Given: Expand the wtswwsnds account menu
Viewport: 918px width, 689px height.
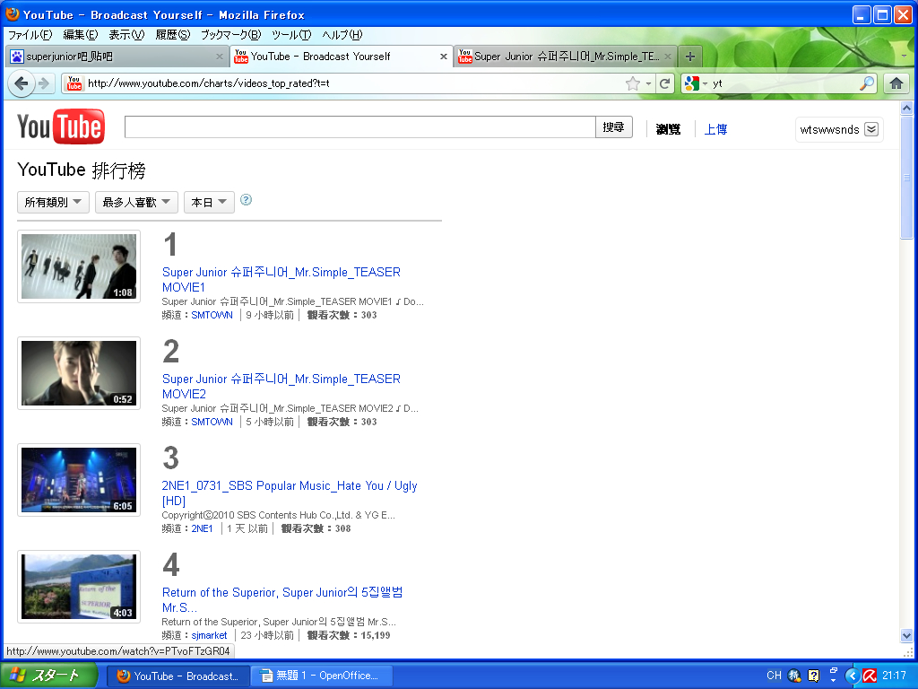Looking at the screenshot, I should [871, 129].
